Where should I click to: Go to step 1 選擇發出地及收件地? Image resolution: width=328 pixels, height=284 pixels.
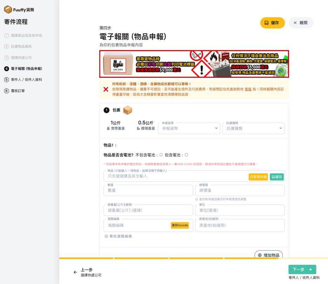point(26,35)
